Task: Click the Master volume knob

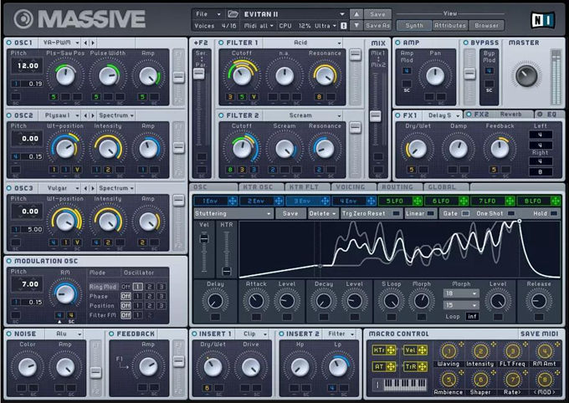Action: (x=525, y=75)
